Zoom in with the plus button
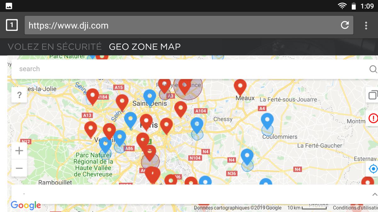This screenshot has height=212, width=378. 19,151
